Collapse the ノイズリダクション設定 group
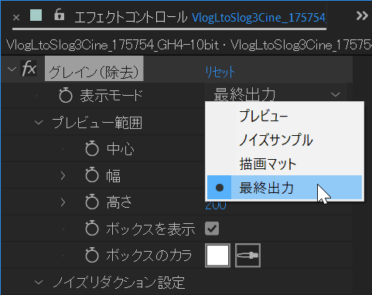Viewport: 372px width, 295px height. pos(39,283)
